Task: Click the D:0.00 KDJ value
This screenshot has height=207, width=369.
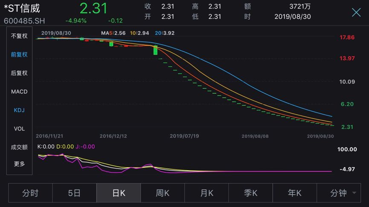Action: pos(65,147)
